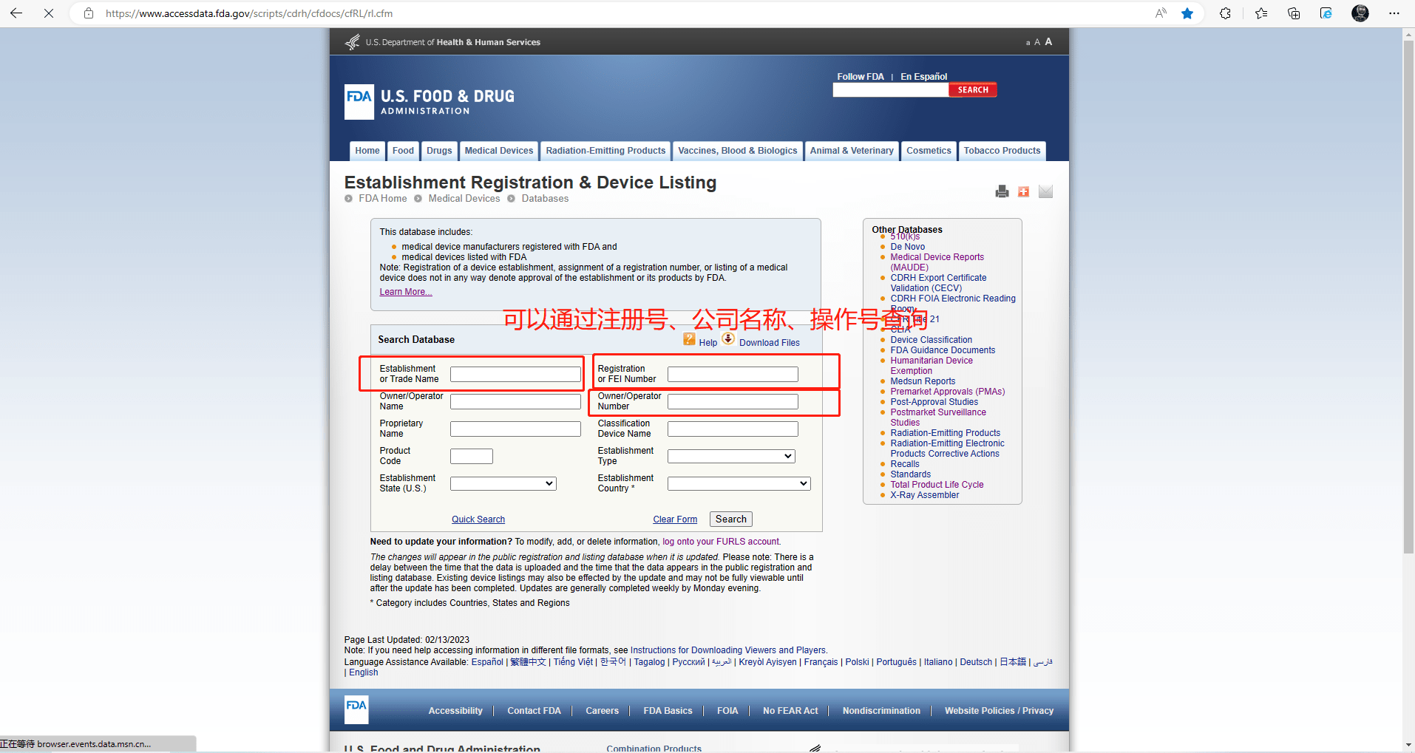Stop page loading with X icon
This screenshot has width=1415, height=753.
pyautogui.click(x=49, y=13)
